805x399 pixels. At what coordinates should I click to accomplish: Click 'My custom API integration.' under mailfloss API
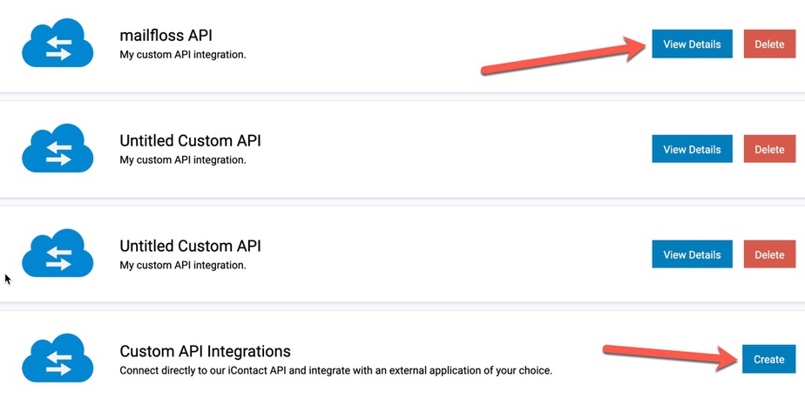pyautogui.click(x=183, y=54)
